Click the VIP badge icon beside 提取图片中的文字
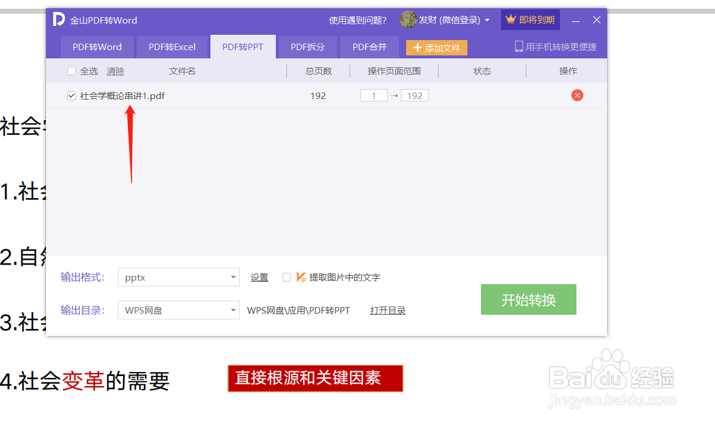Viewport: 715px width, 425px height. click(x=301, y=277)
